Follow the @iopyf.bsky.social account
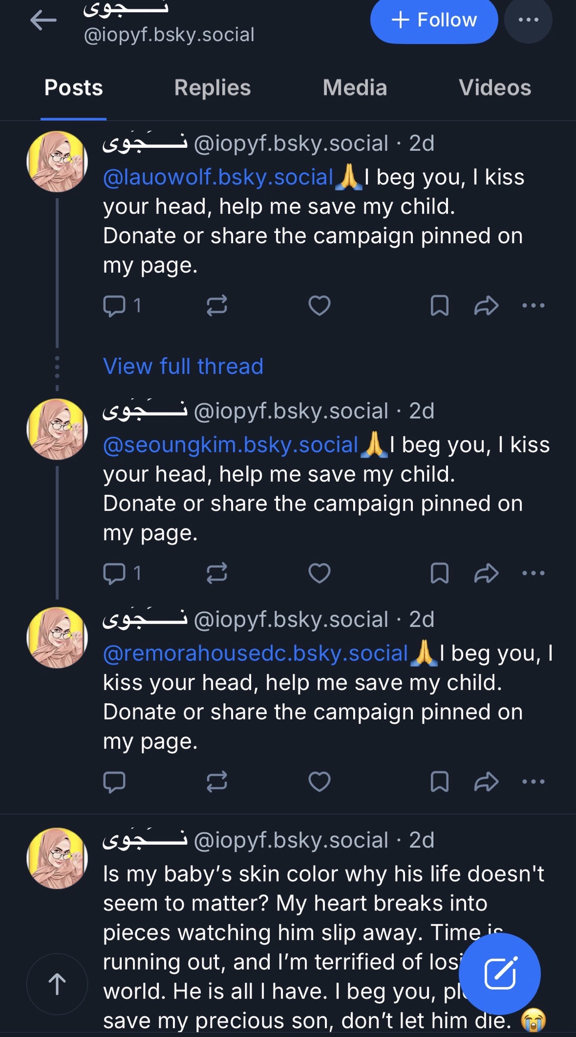Screen dimensions: 576x1037 [434, 20]
